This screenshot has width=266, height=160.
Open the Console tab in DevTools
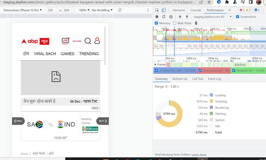195,10
